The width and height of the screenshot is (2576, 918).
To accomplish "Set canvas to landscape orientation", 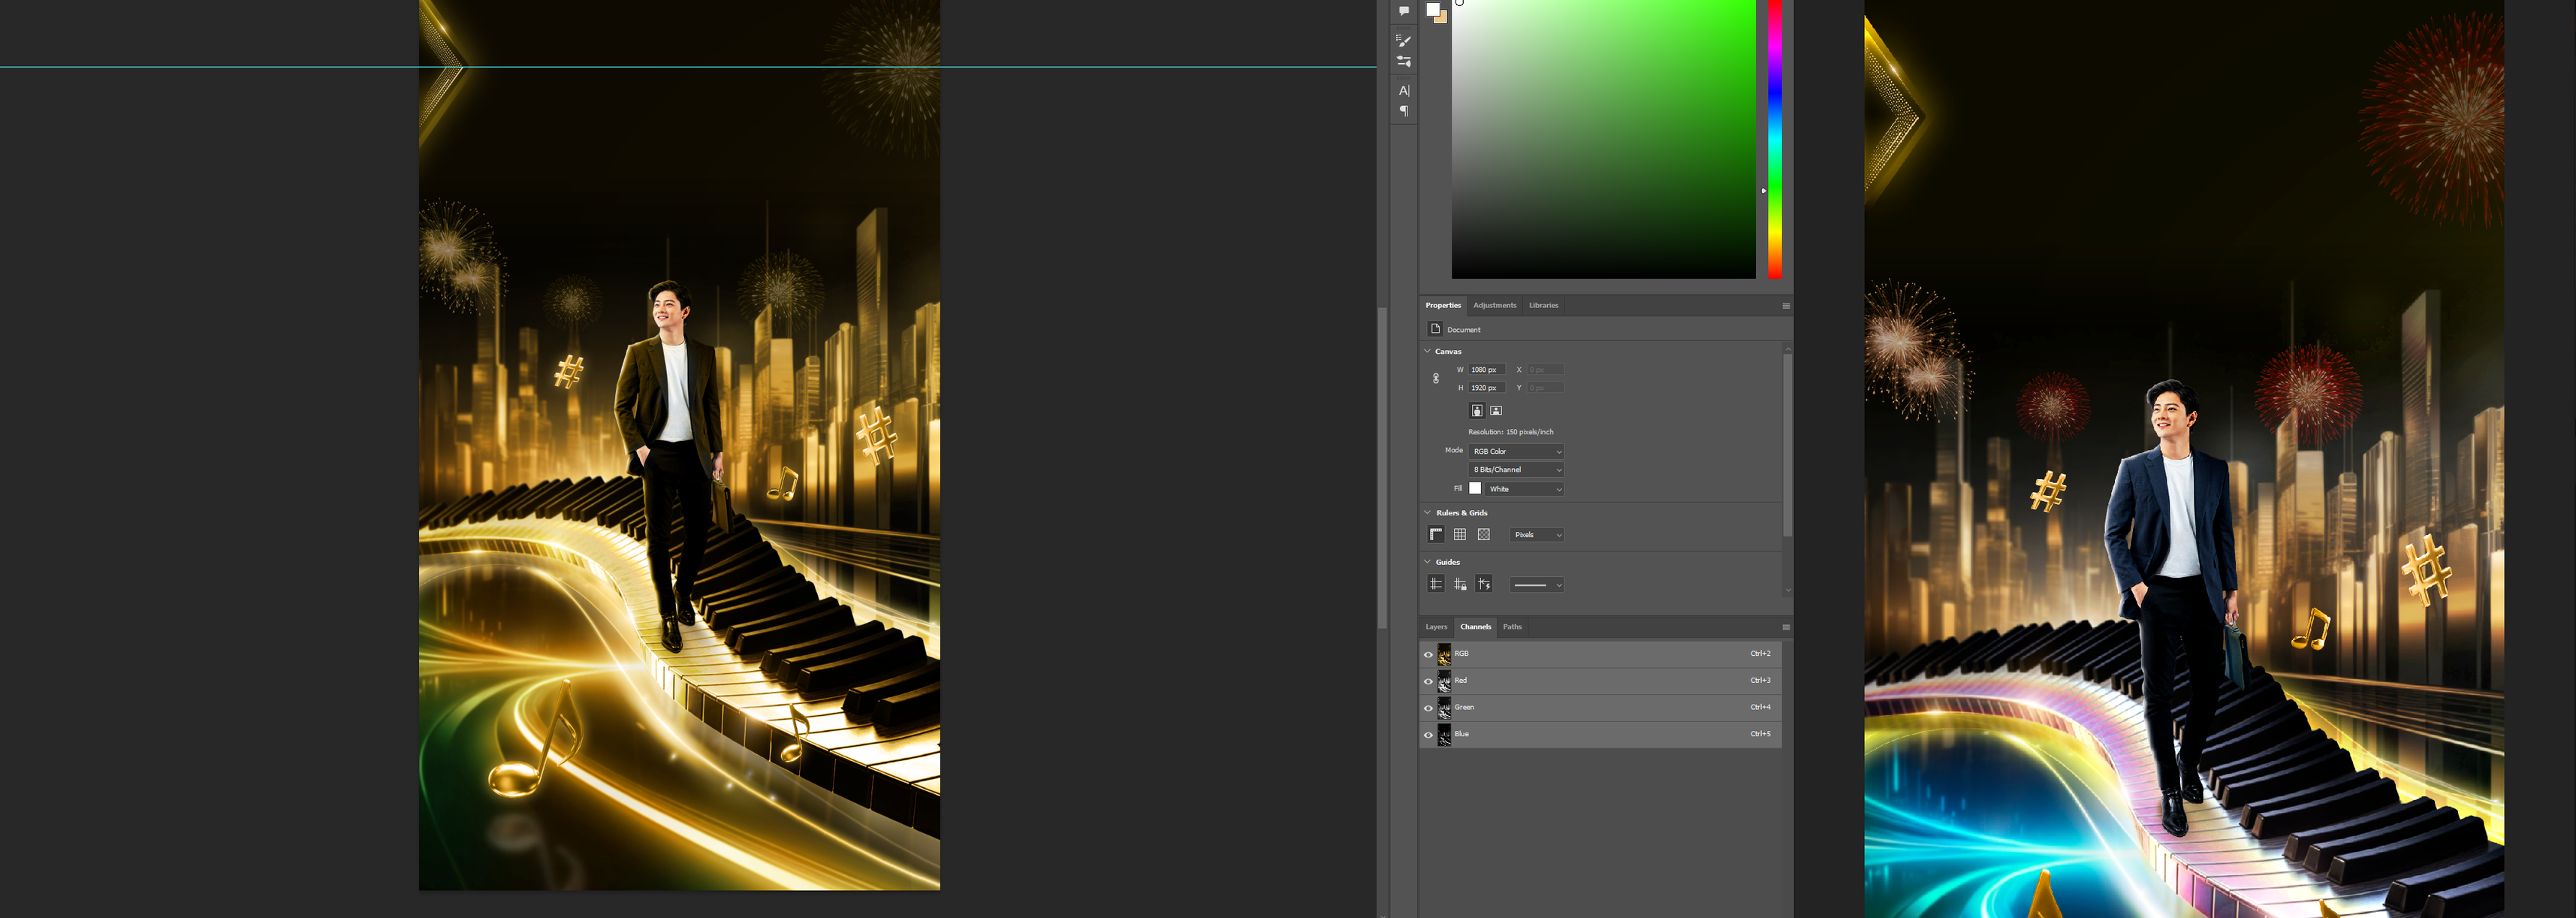I will pyautogui.click(x=1496, y=410).
